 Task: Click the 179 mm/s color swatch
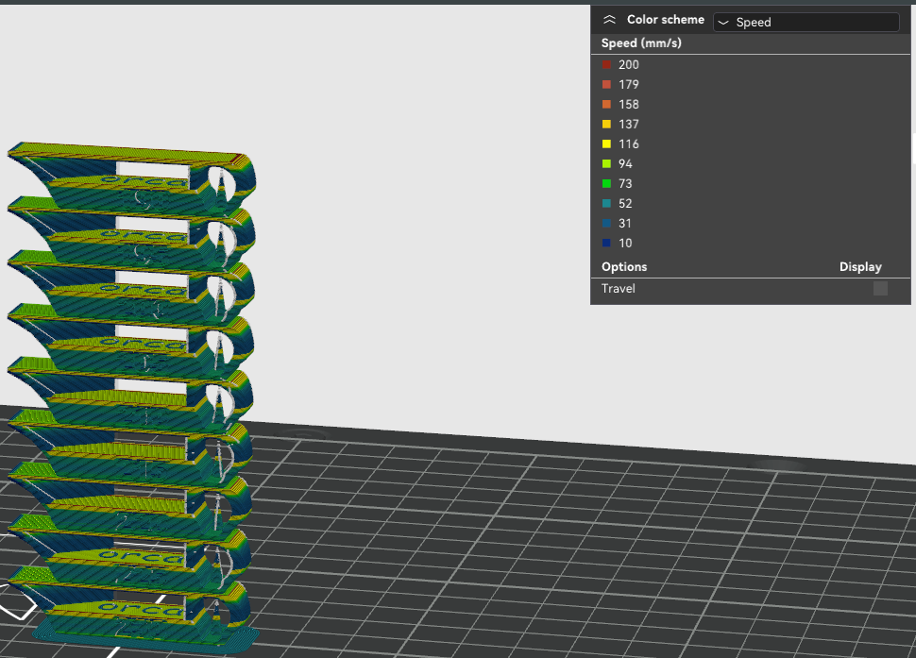click(x=606, y=85)
